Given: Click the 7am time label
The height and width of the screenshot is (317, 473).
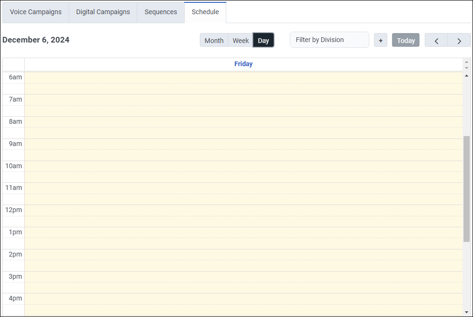Looking at the screenshot, I should [x=15, y=99].
